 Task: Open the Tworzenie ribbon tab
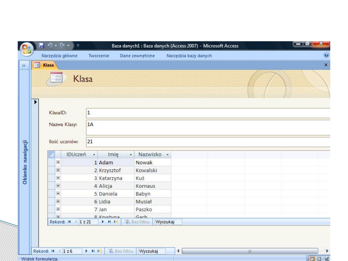pos(99,56)
